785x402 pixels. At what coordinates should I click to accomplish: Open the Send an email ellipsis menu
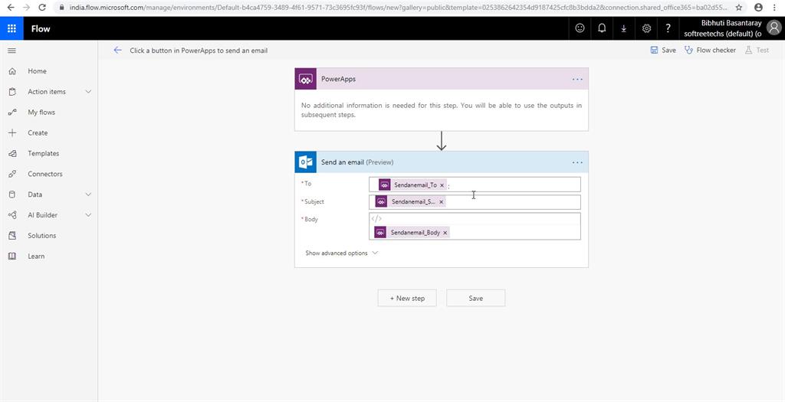[577, 162]
